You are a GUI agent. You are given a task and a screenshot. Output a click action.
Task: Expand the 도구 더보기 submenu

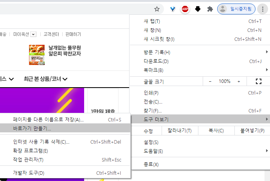[200, 119]
